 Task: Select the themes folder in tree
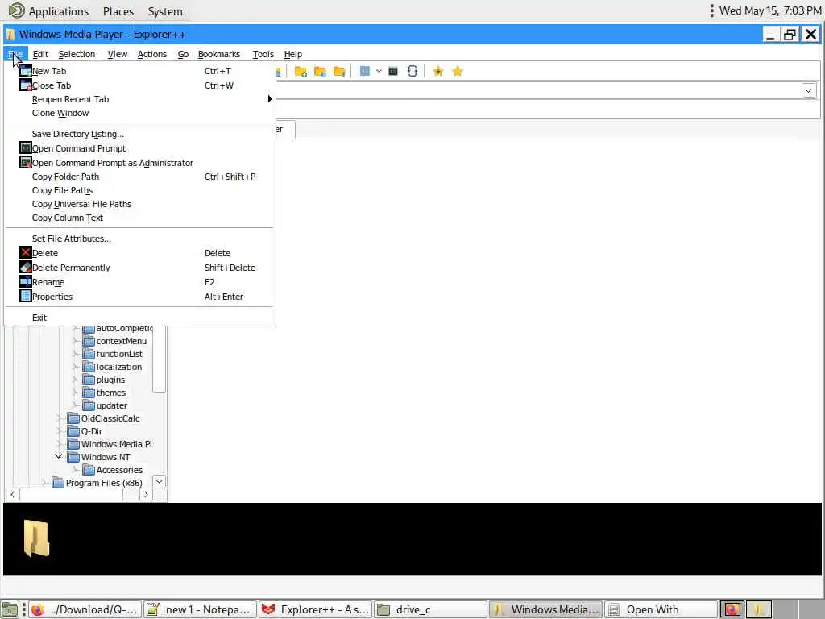tap(111, 393)
